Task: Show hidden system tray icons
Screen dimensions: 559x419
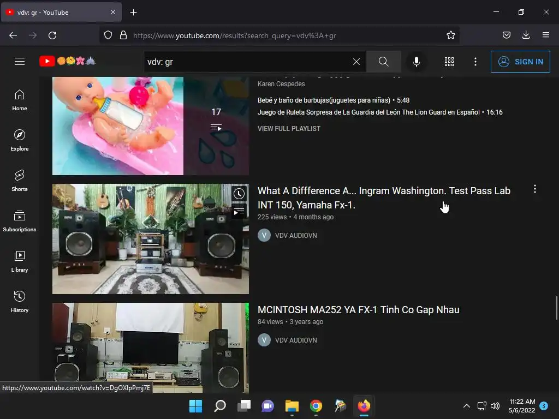Action: point(466,406)
